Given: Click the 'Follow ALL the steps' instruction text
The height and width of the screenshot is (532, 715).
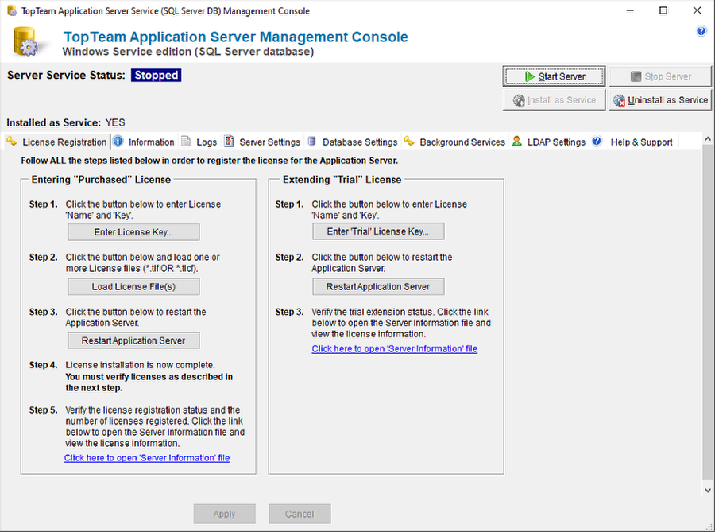Looking at the screenshot, I should 209,161.
